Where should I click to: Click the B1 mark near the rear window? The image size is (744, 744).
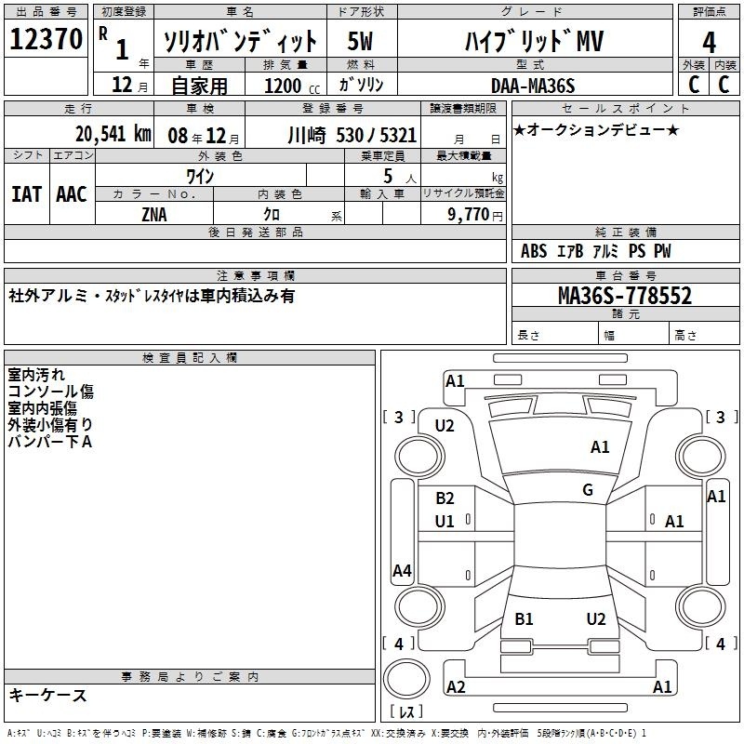[524, 619]
